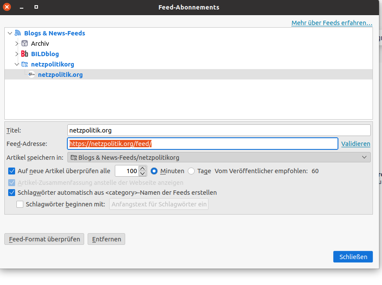Open the Mehr über Feeds erfahren link

click(332, 23)
